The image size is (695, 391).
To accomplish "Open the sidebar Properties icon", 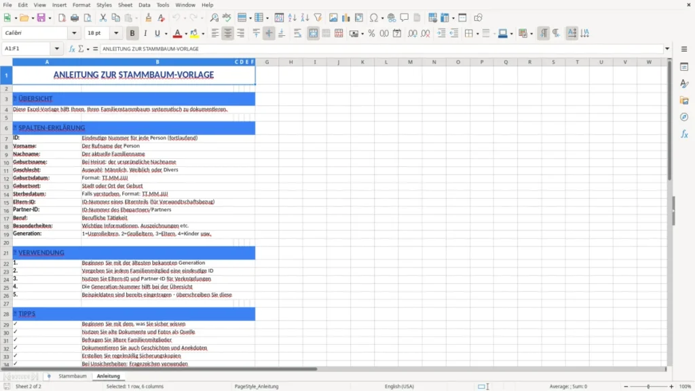I will [684, 67].
